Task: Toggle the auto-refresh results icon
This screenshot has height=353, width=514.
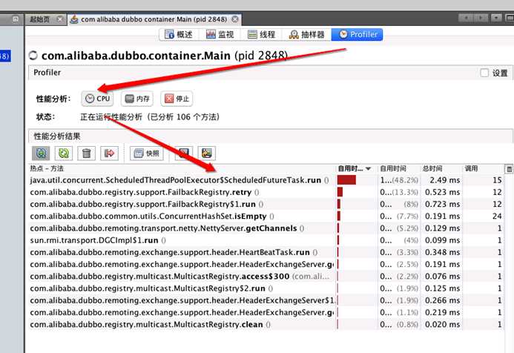Action: pos(41,153)
